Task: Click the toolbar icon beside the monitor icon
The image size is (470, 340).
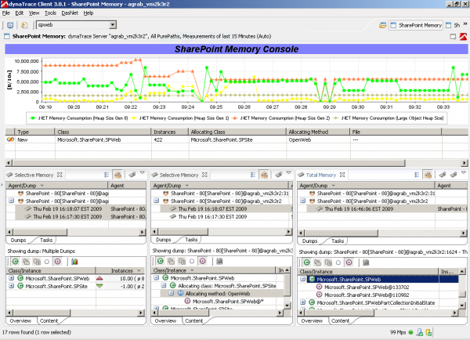Action: pyautogui.click(x=24, y=25)
